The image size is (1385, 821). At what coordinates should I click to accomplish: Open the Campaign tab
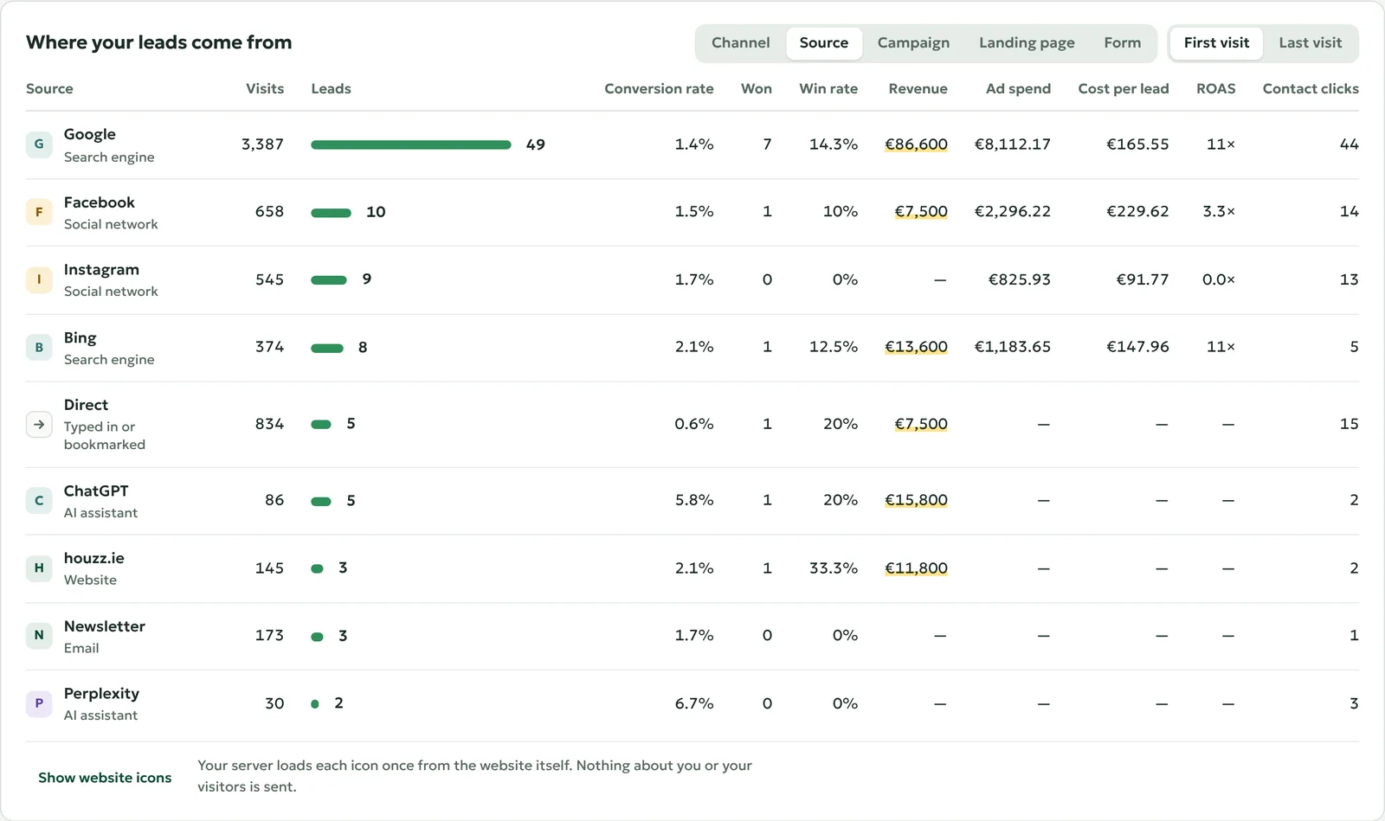point(913,43)
